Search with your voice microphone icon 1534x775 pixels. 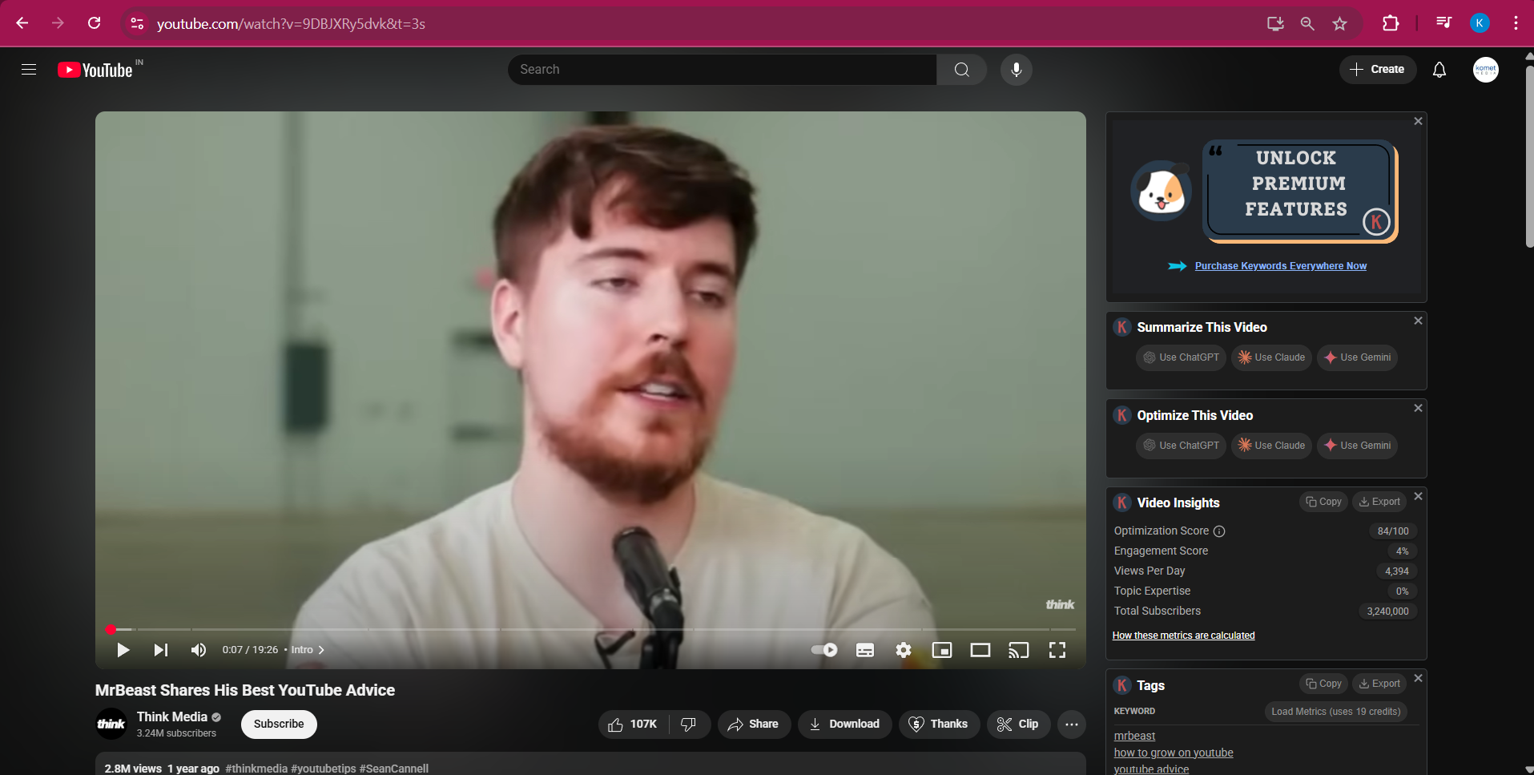[1017, 70]
